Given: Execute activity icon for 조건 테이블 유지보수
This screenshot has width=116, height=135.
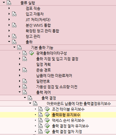Looking at the screenshot, I should click(47, 109).
